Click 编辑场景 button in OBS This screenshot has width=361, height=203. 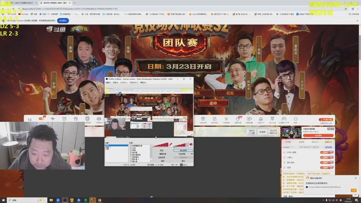[x=163, y=154]
